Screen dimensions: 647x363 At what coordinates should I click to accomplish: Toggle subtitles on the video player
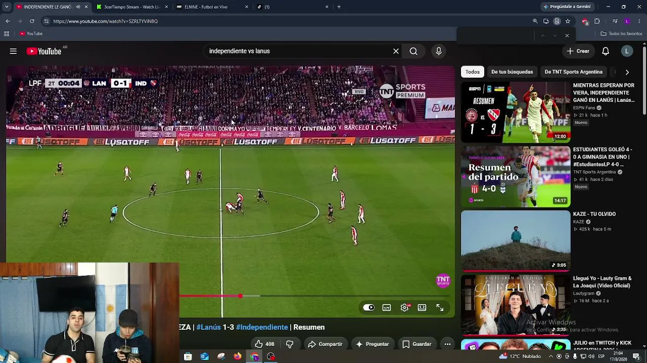coord(387,308)
